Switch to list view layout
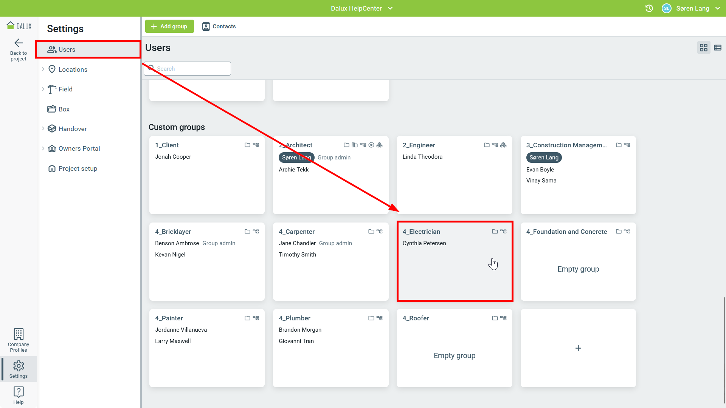The height and width of the screenshot is (408, 726). [717, 48]
